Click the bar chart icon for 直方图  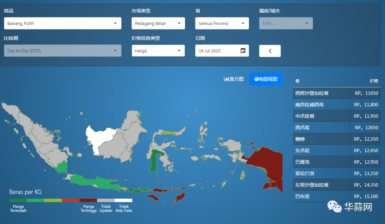[x=226, y=79]
